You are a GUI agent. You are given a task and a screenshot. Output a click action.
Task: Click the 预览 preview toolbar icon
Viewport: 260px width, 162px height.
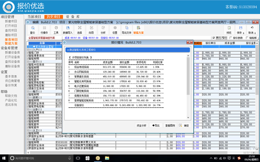(229, 30)
